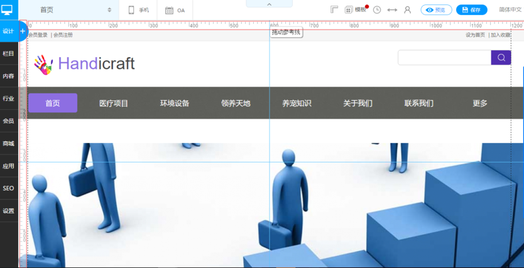The height and width of the screenshot is (268, 524).
Task: Open the OA calendar tool
Action: point(175,10)
